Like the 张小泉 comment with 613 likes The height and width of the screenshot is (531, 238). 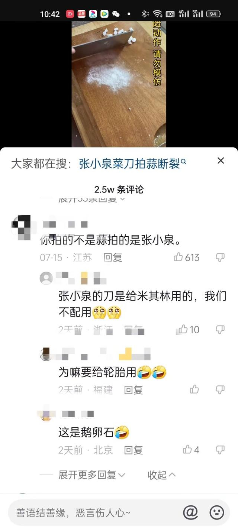[187, 257]
